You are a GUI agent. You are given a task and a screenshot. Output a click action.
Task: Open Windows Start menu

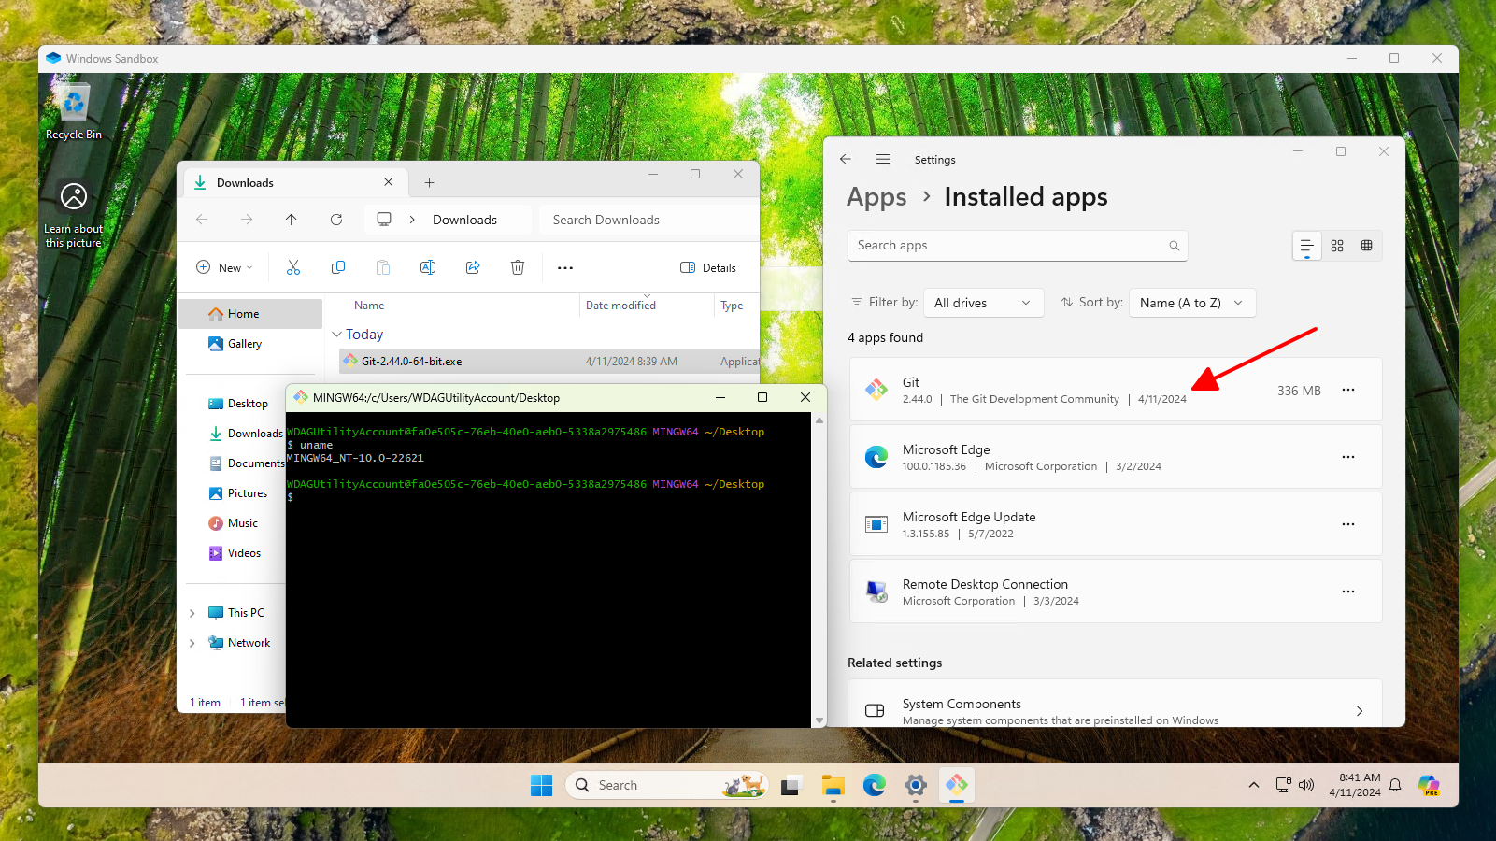coord(542,785)
